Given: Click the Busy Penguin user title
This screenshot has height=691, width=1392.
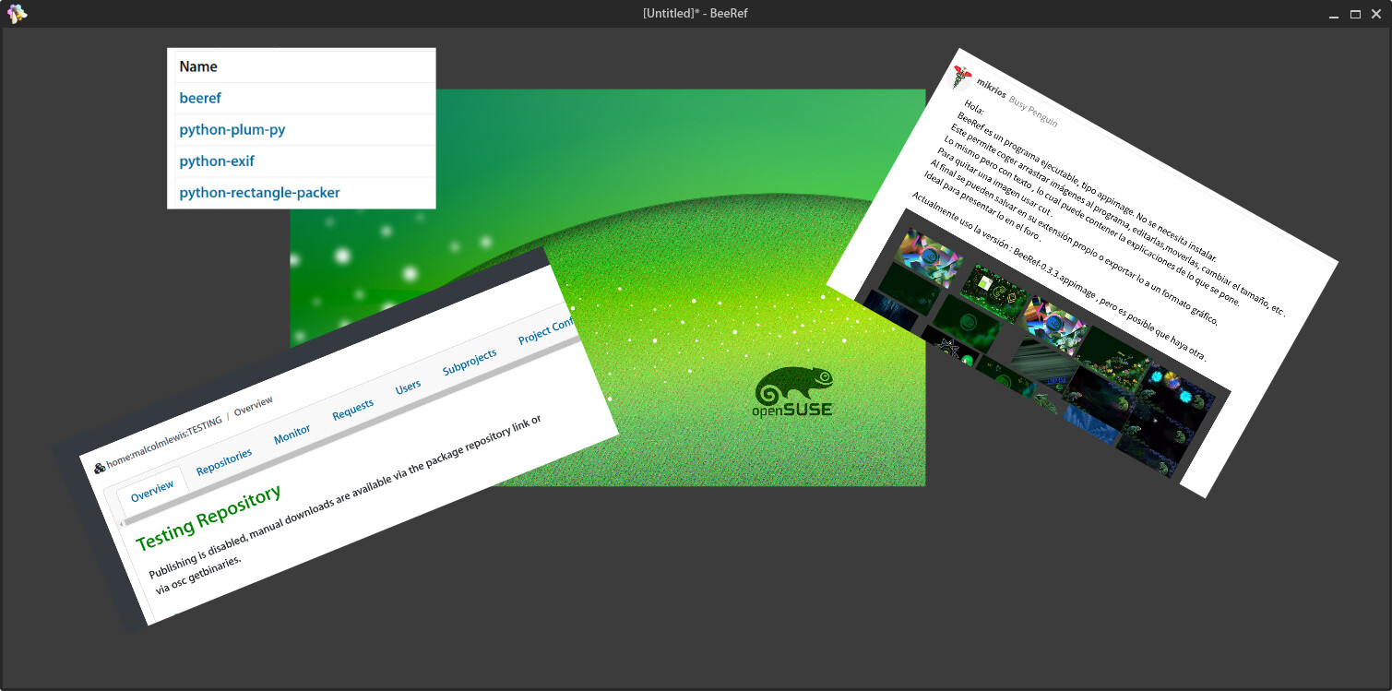Looking at the screenshot, I should (1034, 112).
